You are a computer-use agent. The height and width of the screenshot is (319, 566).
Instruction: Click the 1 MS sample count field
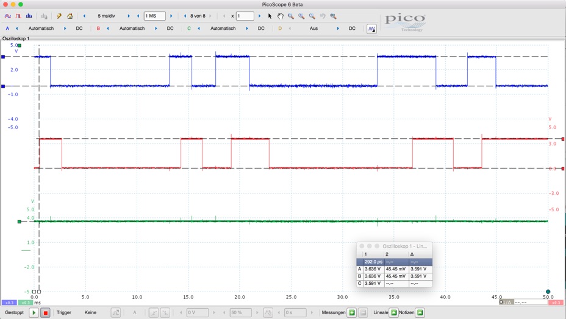154,16
